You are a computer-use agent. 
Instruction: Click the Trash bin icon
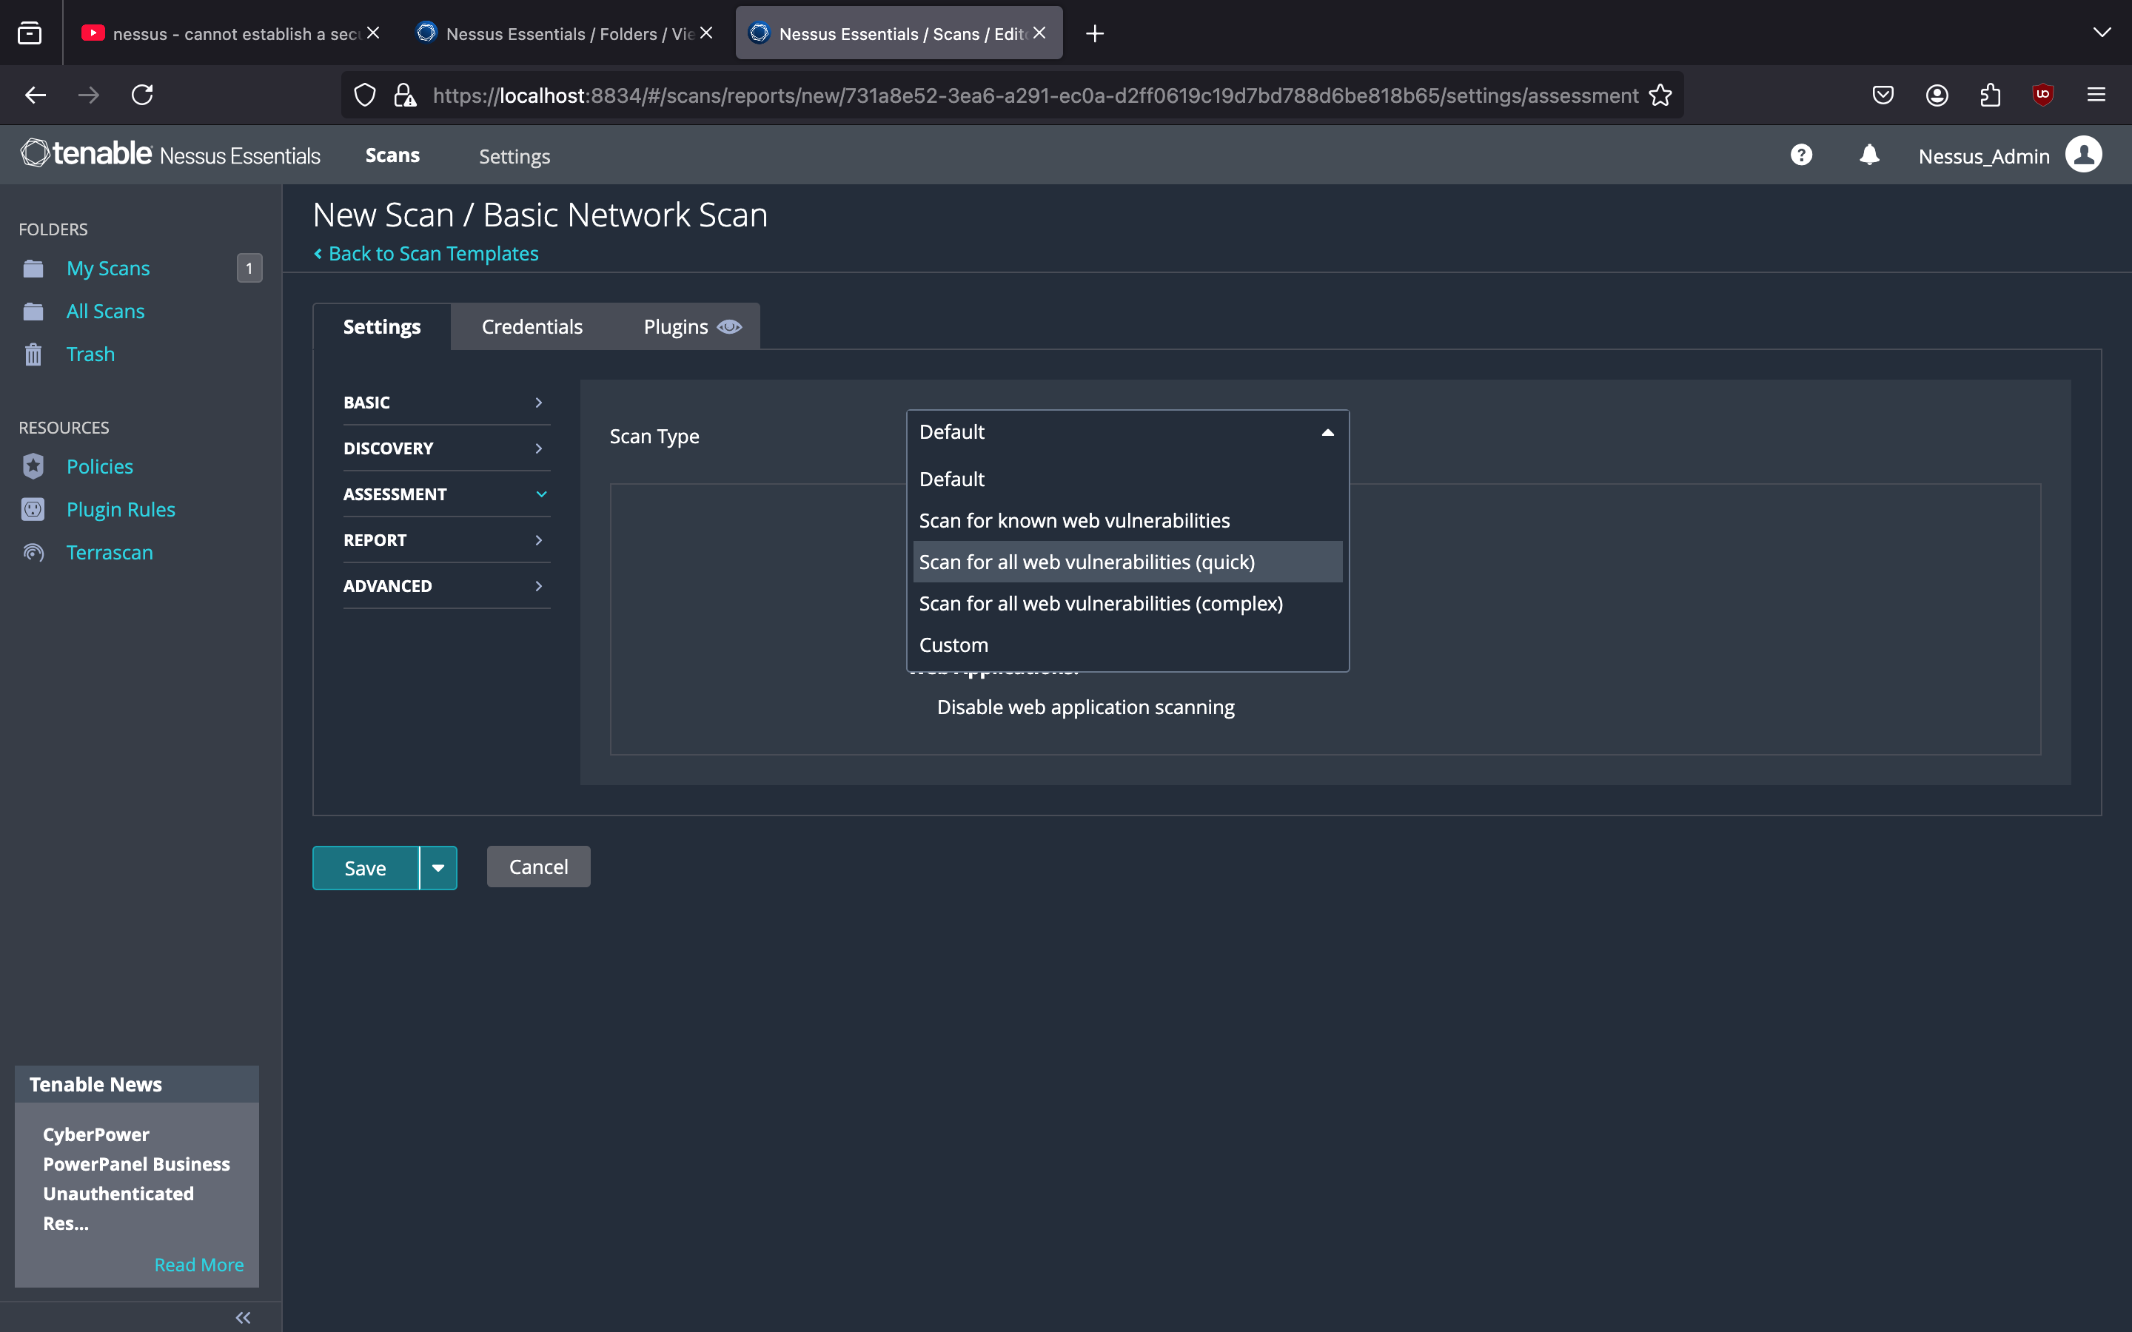pos(33,354)
